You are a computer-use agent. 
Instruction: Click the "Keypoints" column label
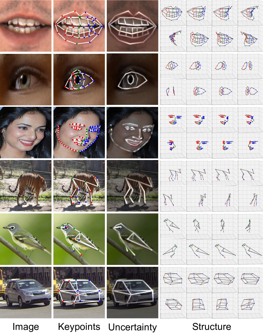tap(79, 327)
